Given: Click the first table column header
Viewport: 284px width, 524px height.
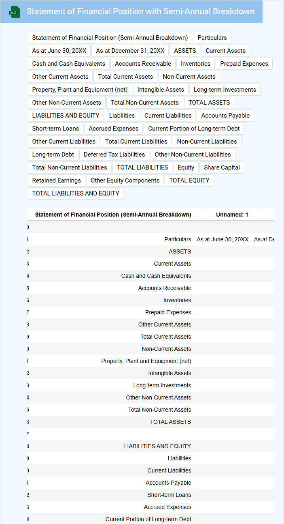Looking at the screenshot, I should click(113, 215).
